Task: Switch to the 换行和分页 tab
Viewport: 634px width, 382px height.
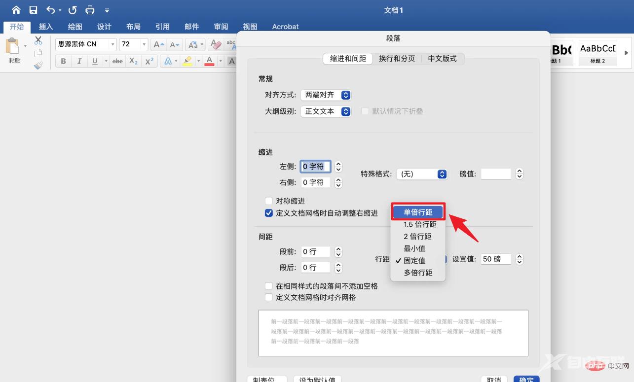Action: (397, 59)
